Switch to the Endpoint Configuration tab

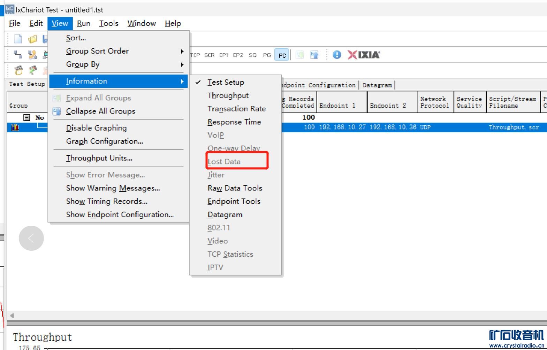(x=320, y=85)
